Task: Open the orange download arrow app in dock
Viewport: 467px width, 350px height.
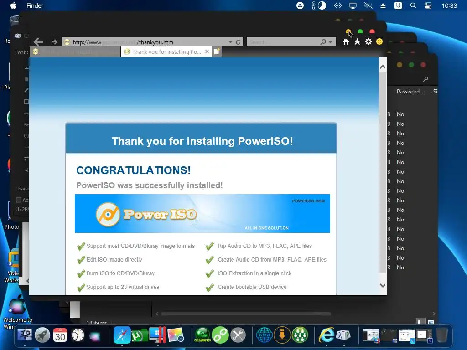Action: [282, 335]
